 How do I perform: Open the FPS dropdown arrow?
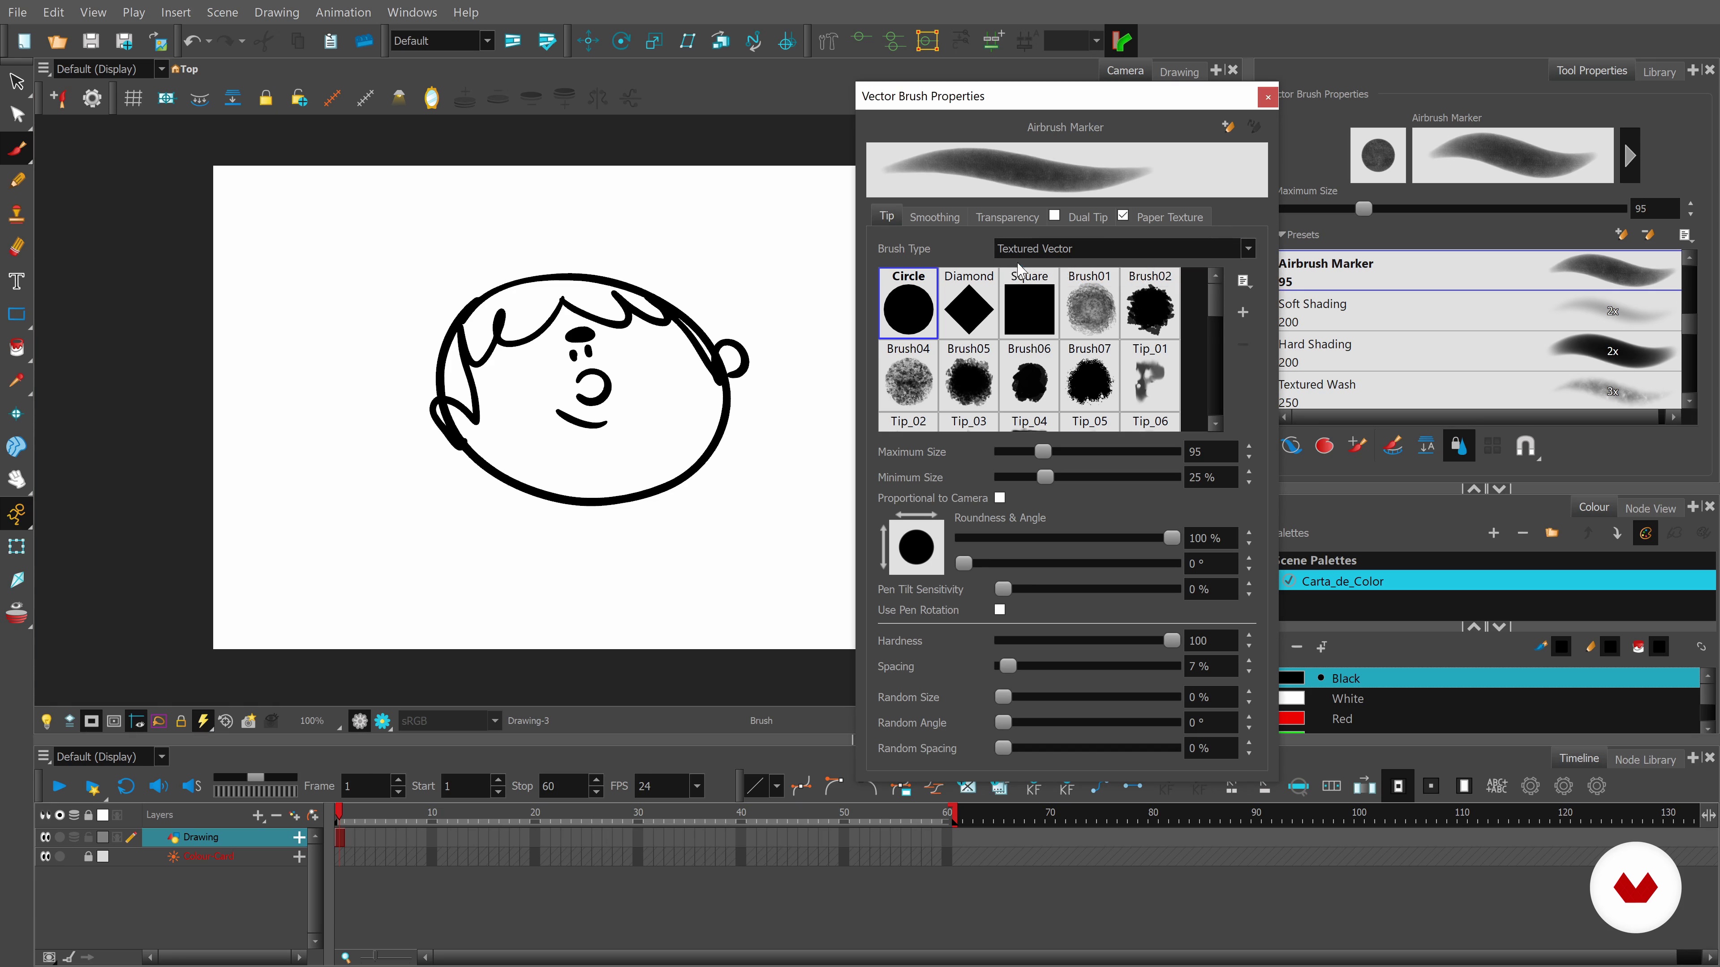[697, 786]
